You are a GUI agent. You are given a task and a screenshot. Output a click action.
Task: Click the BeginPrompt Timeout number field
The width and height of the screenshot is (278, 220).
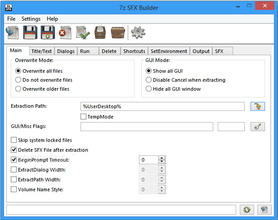click(149, 160)
